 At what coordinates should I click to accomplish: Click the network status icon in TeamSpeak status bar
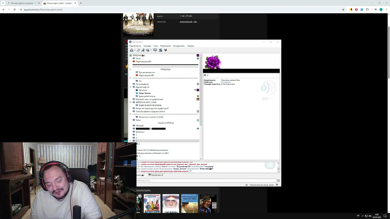coord(277,185)
